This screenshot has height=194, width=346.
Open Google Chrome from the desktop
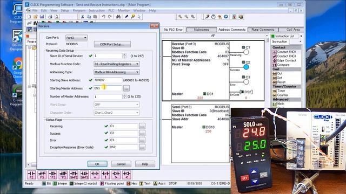tap(18, 68)
